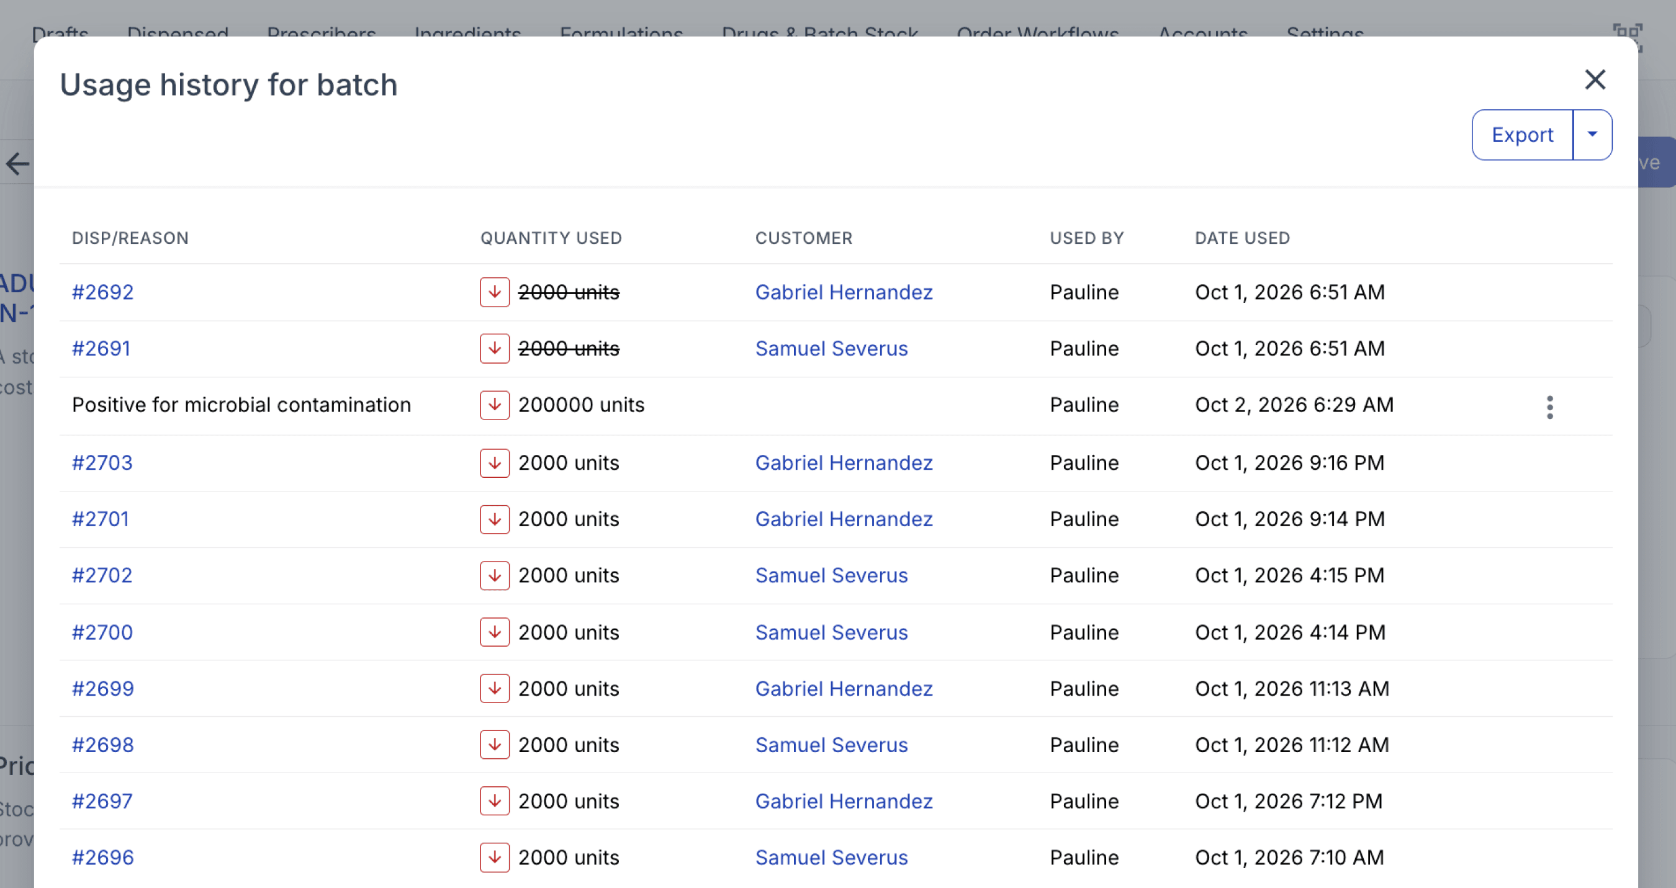Open the Export options dropdown arrow
1676x888 pixels.
[1592, 135]
